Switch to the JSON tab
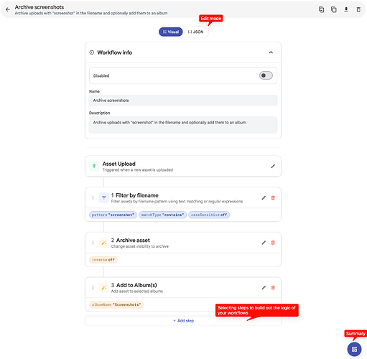The width and height of the screenshot is (367, 359). (x=195, y=32)
